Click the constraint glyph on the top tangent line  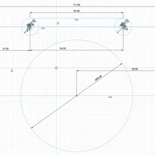[x=77, y=20]
